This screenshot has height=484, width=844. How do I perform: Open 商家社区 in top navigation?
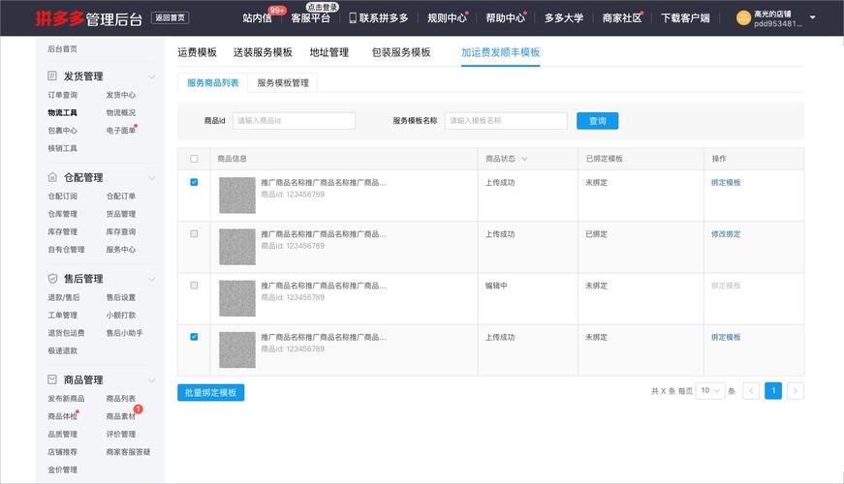tap(622, 18)
